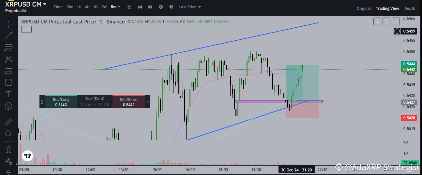The width and height of the screenshot is (422, 175).
Task: Edit the Size (Cont) field
Action: click(x=95, y=102)
